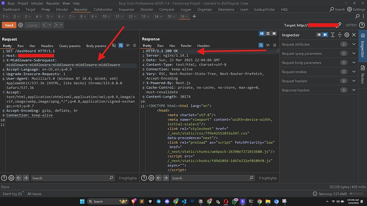Click help icon beside HTTP/1
The width and height of the screenshot is (367, 206).
coord(361,25)
